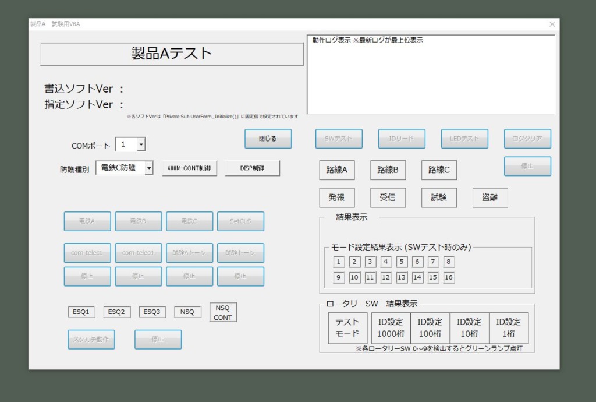Click 停止 button under 試験Aトーン
This screenshot has width=596, height=402.
point(189,277)
